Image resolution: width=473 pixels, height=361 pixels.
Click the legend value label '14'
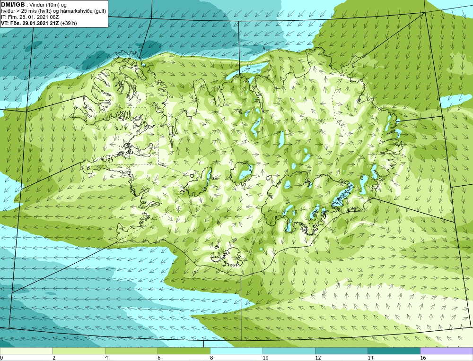(370, 358)
